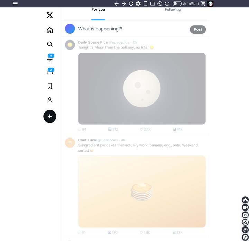The width and height of the screenshot is (249, 241).
Task: Toggle the AutoStart switch
Action: point(177,3)
